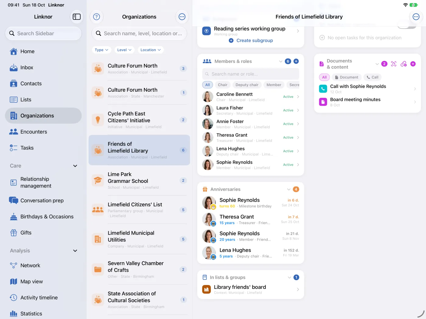This screenshot has width=426, height=319.
Task: Select Tasks in the sidebar
Action: tap(43, 148)
